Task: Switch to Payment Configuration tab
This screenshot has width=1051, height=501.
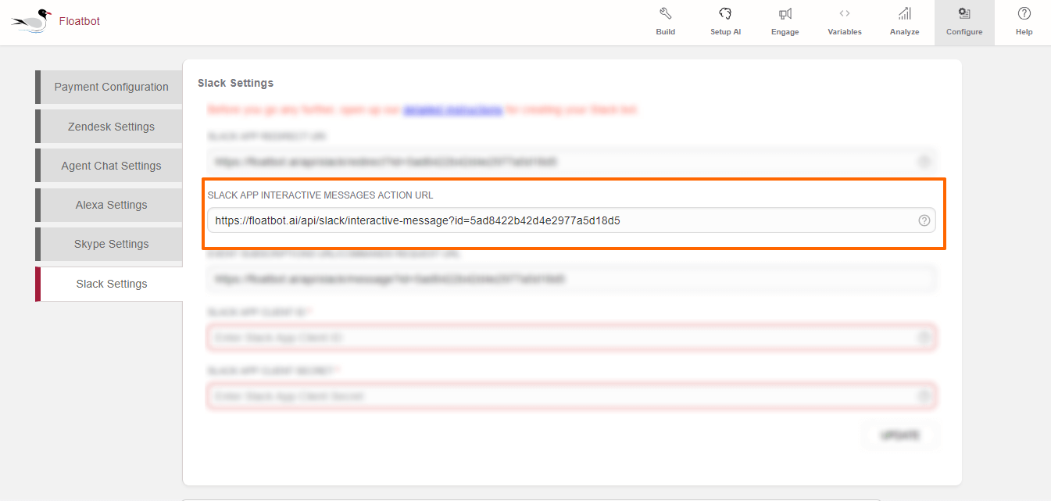Action: [111, 87]
